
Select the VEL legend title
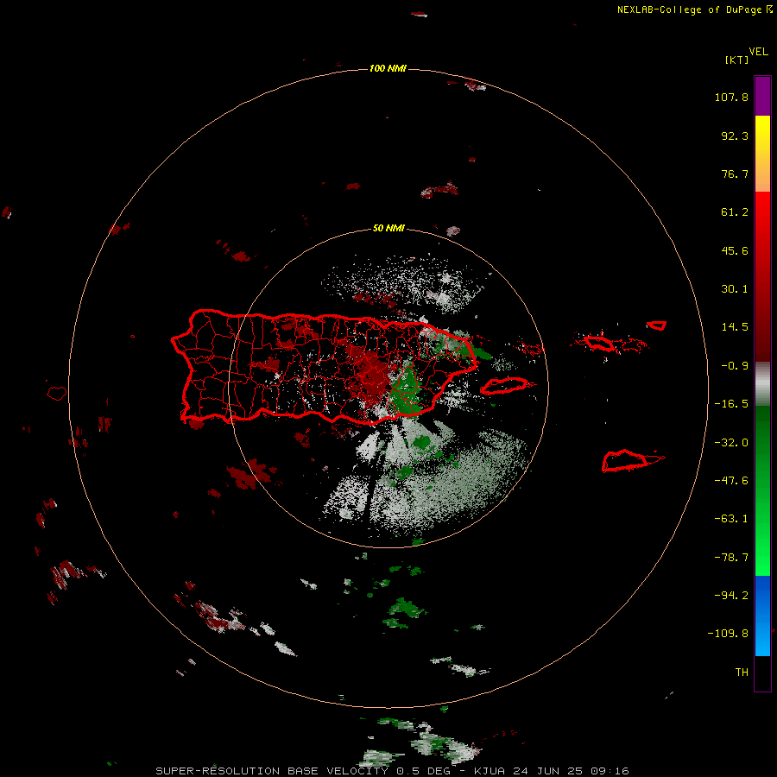click(758, 52)
